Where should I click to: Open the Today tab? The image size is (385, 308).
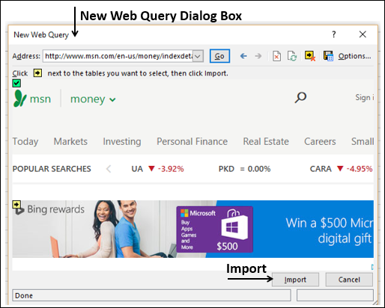(x=25, y=141)
